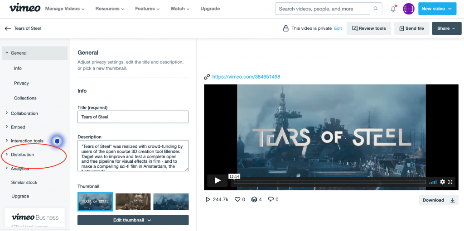Click the notifications bell icon
The height and width of the screenshot is (231, 464).
click(x=393, y=9)
